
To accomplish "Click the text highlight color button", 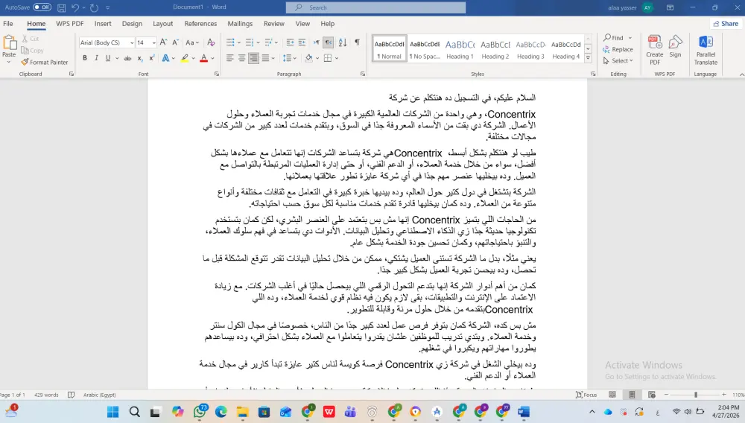I will 184,58.
